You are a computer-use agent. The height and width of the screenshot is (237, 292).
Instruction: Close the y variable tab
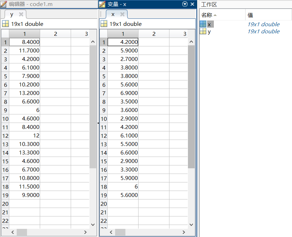point(21,14)
